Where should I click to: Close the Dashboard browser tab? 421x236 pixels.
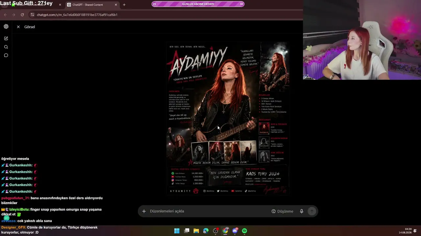pos(60,5)
